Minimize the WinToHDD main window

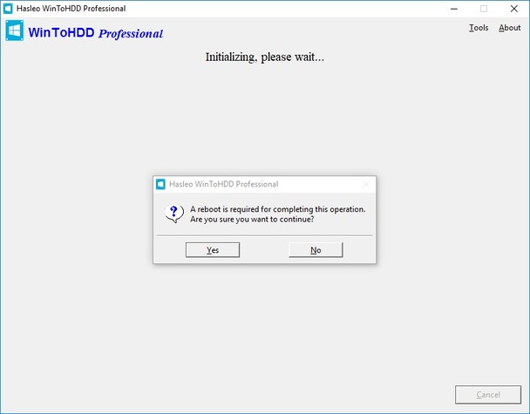[x=454, y=9]
